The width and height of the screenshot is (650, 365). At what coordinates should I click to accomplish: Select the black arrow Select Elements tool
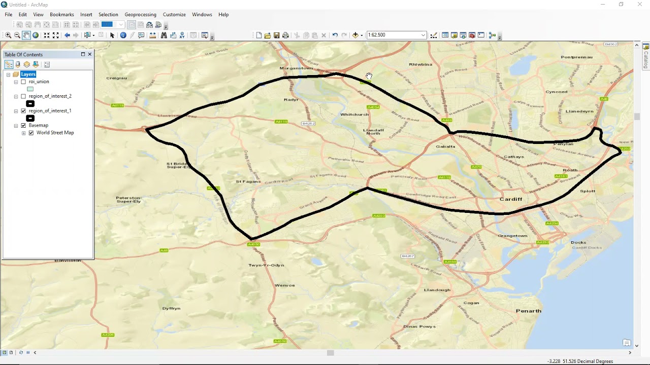click(x=112, y=35)
